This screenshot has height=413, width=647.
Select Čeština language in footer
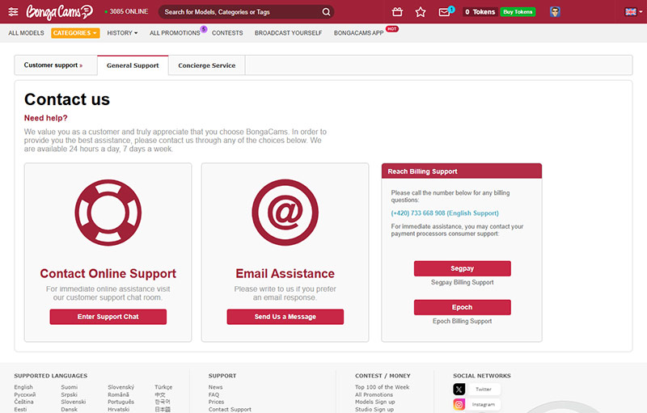pyautogui.click(x=24, y=402)
